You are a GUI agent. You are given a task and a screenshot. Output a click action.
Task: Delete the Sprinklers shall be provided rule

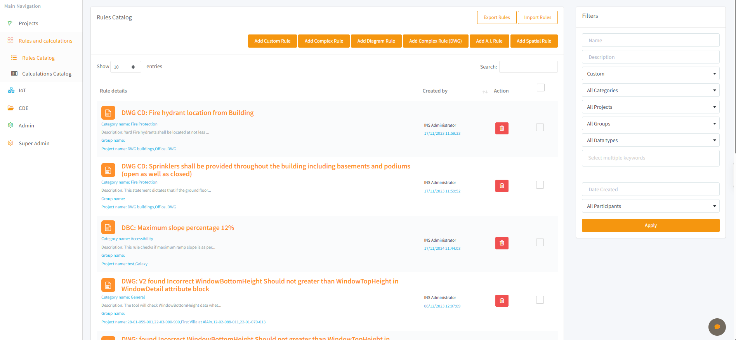(x=502, y=186)
